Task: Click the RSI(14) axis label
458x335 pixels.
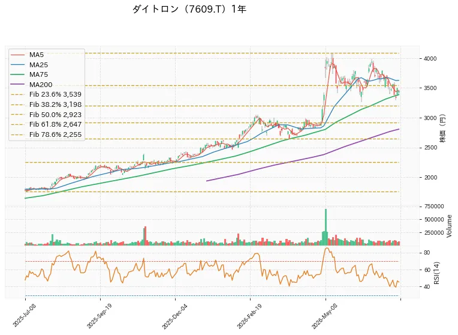Action: pos(436,273)
